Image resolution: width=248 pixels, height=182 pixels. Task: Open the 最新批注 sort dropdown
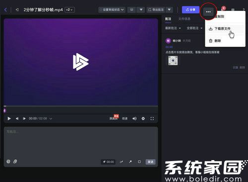coord(173,28)
